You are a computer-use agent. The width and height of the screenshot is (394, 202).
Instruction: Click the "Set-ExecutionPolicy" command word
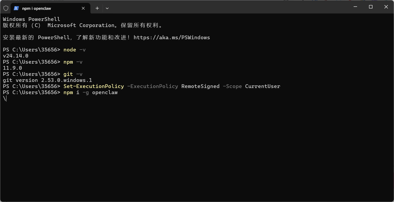tap(93, 86)
